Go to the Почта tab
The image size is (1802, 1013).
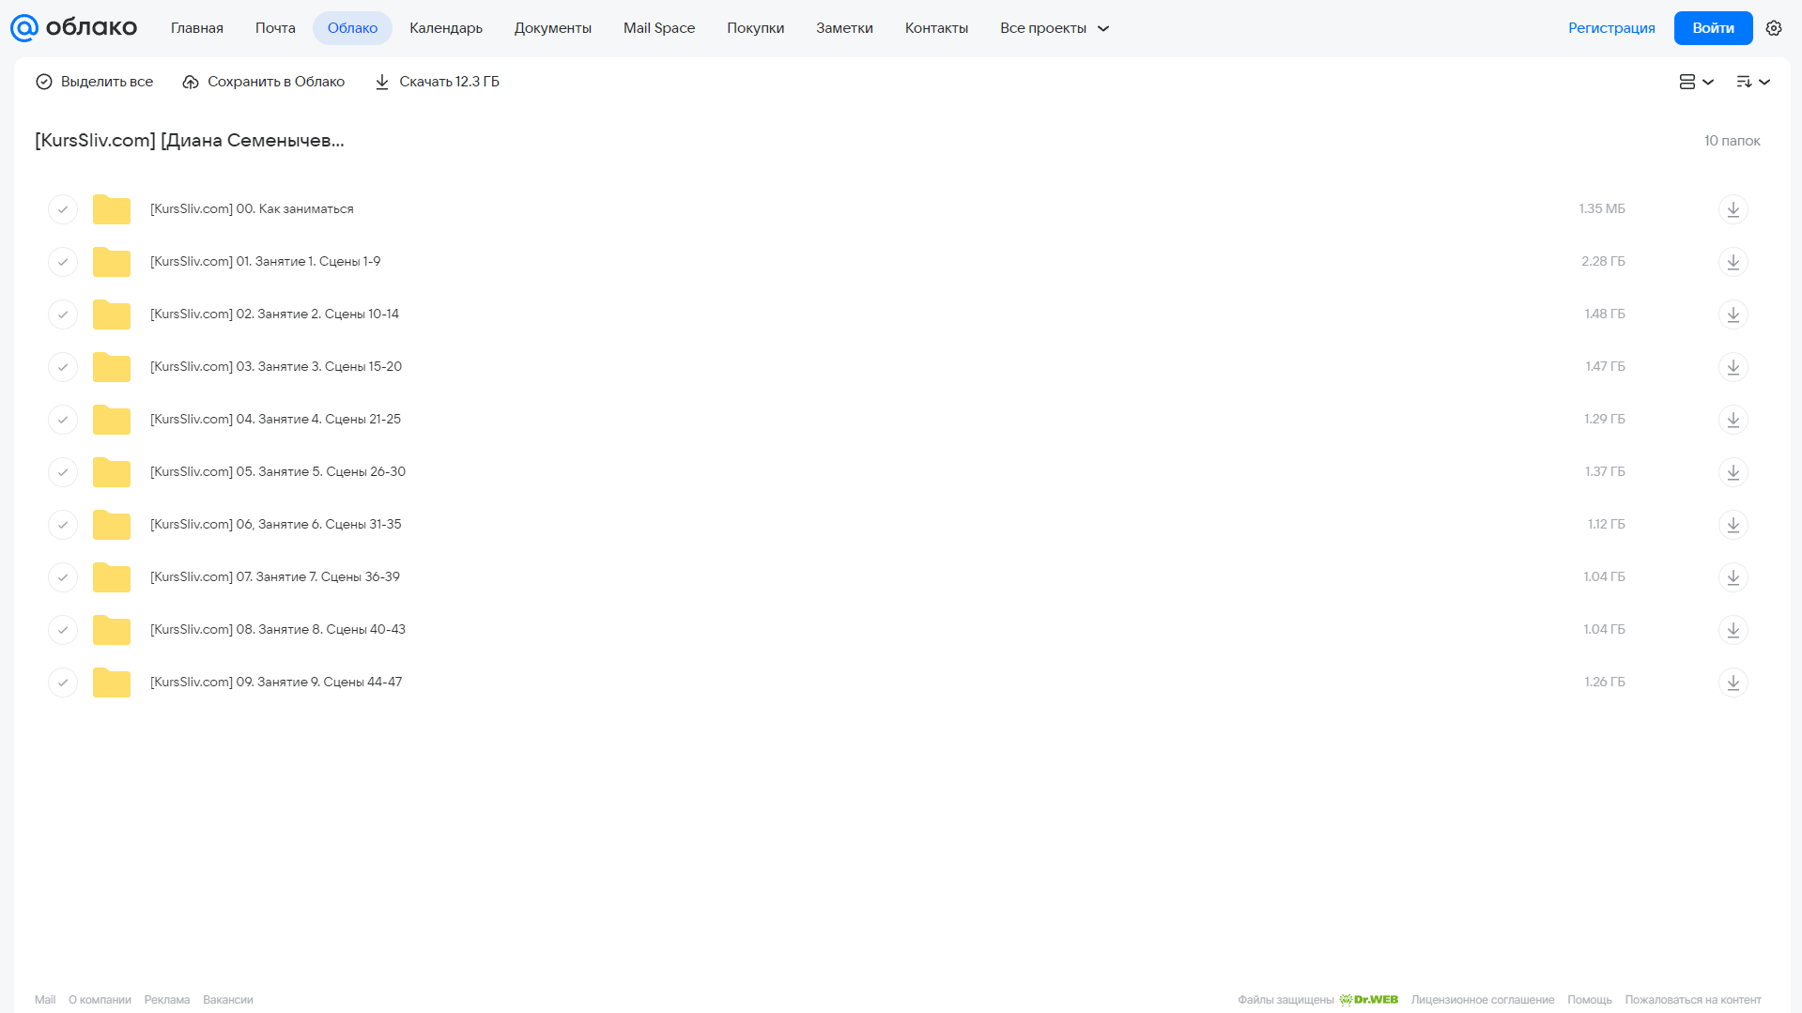coord(275,28)
